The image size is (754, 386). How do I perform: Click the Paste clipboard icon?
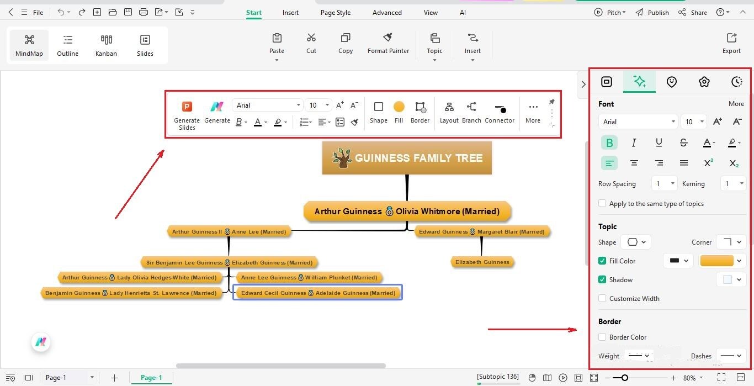[277, 38]
